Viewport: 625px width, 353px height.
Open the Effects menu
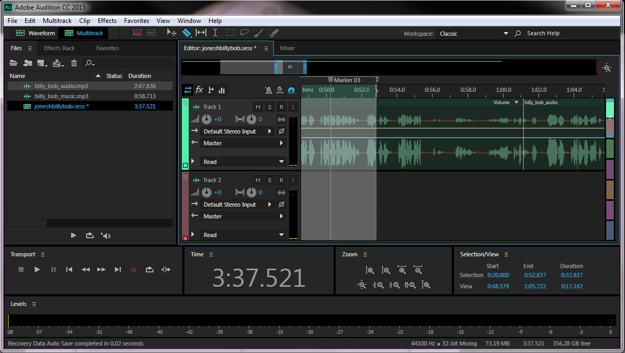pyautogui.click(x=107, y=21)
